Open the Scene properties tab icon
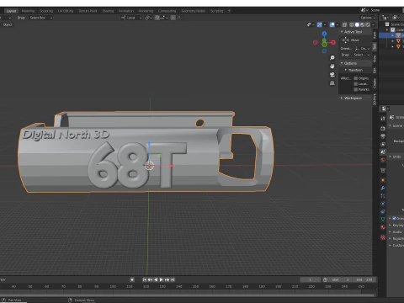 383,152
